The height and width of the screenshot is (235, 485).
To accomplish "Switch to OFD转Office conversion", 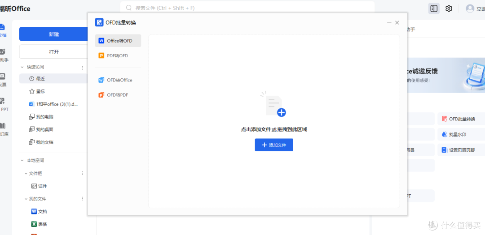I will [118, 80].
